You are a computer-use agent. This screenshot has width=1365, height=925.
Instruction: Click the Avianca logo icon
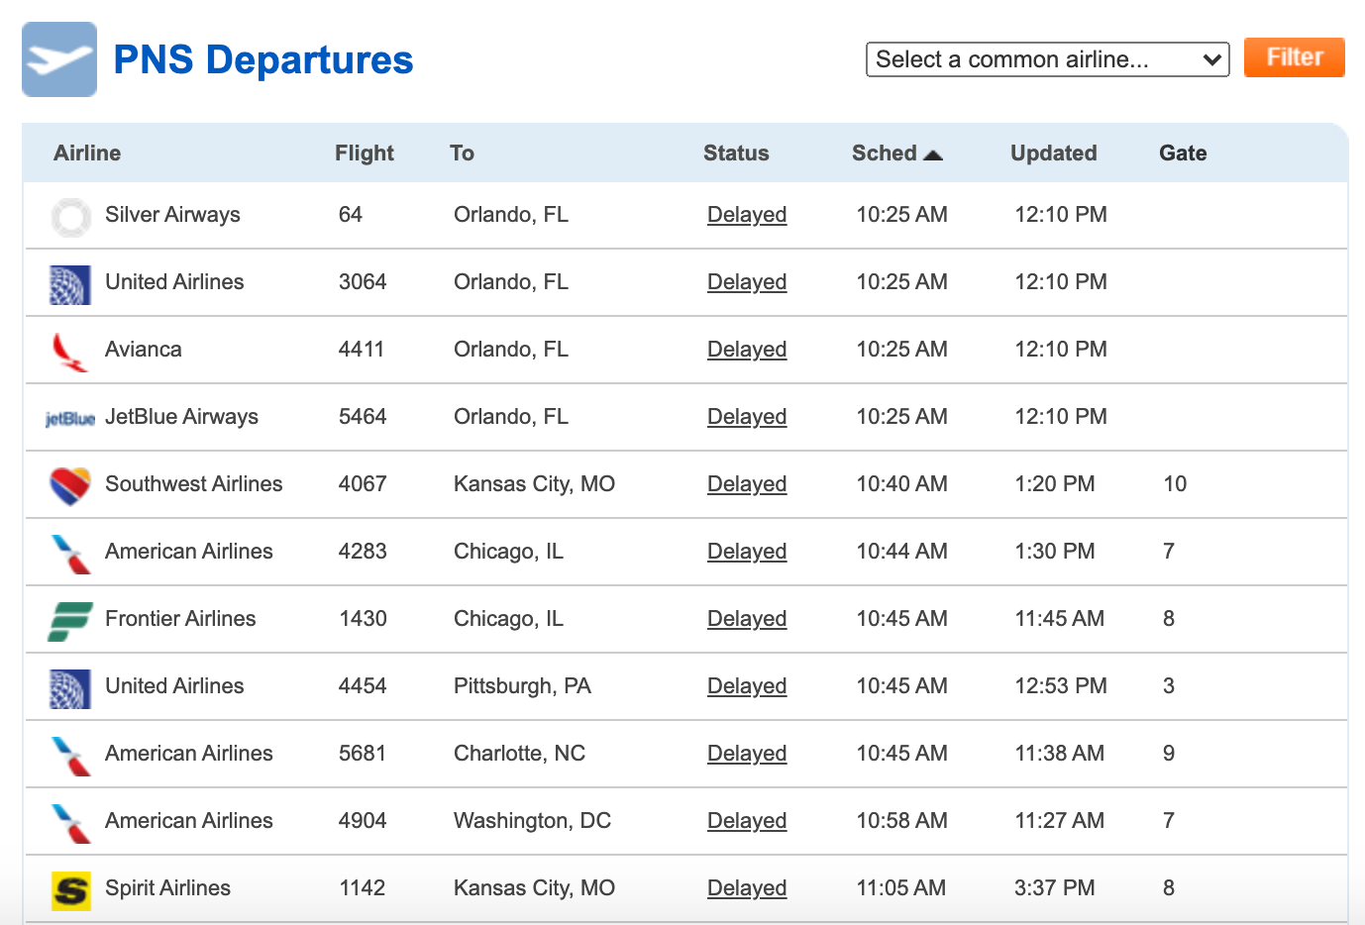tap(70, 352)
